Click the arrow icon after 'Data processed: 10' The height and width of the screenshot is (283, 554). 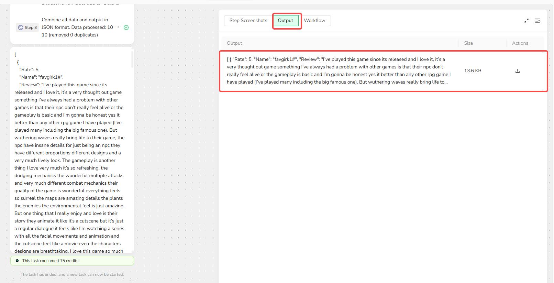[117, 27]
